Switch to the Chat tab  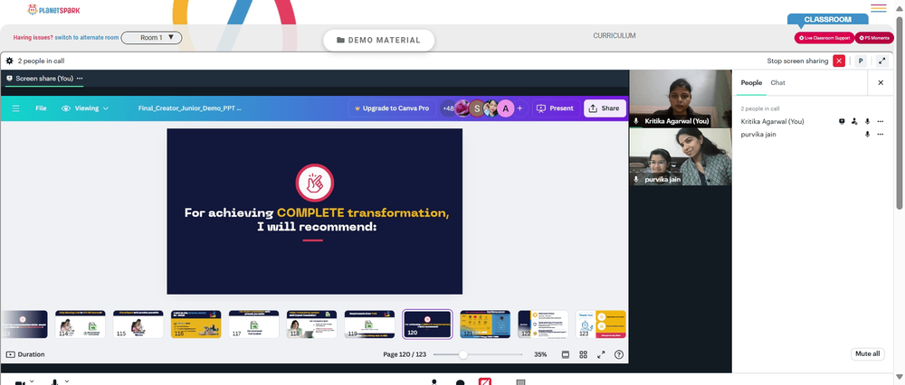[777, 83]
